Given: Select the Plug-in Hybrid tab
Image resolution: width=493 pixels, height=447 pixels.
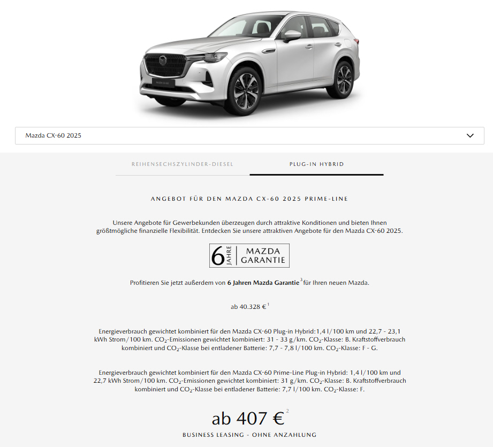Looking at the screenshot, I should click(316, 164).
